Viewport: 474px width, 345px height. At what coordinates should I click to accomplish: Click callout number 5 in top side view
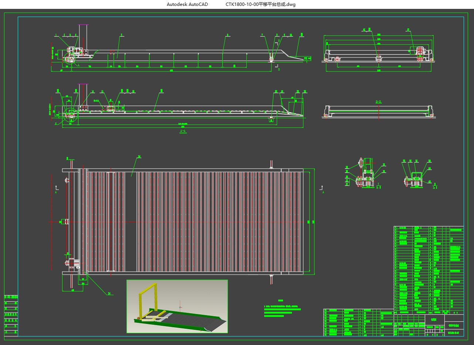pos(121,35)
